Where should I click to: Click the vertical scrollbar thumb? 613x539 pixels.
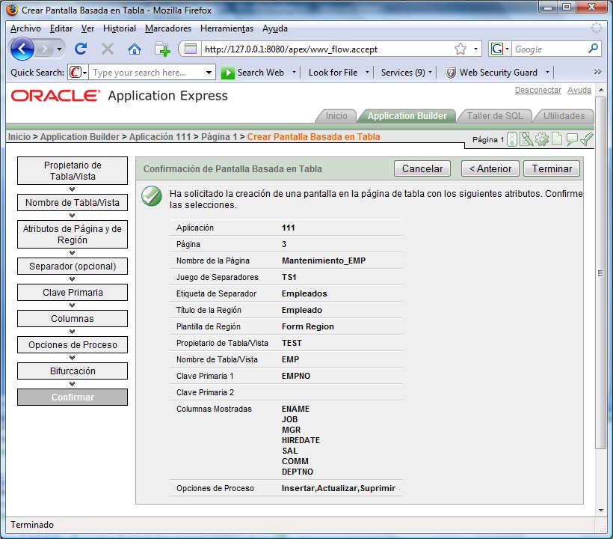pos(600,272)
